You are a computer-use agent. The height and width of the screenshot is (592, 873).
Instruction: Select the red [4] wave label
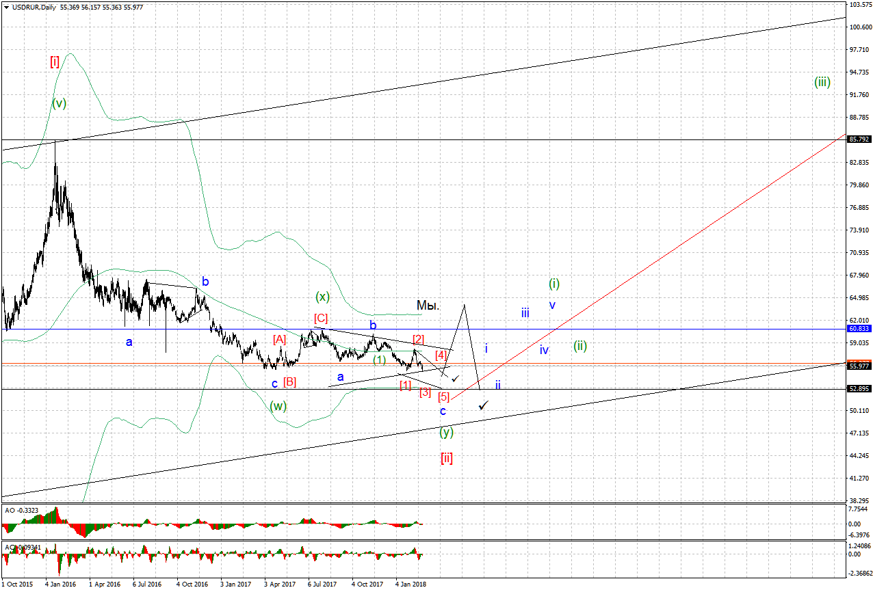coord(441,355)
